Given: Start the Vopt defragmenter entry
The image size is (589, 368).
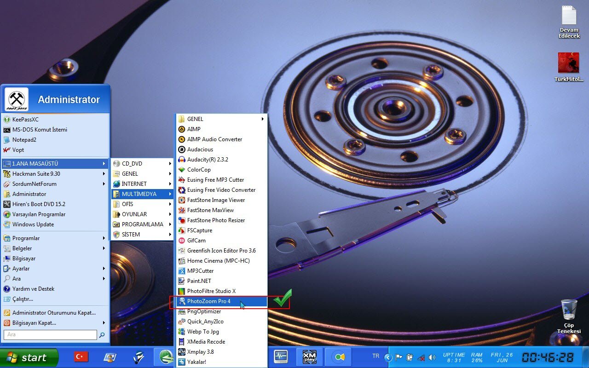Looking at the screenshot, I should pos(55,150).
